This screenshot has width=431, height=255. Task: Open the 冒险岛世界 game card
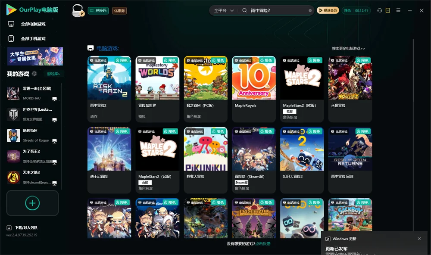point(157,89)
